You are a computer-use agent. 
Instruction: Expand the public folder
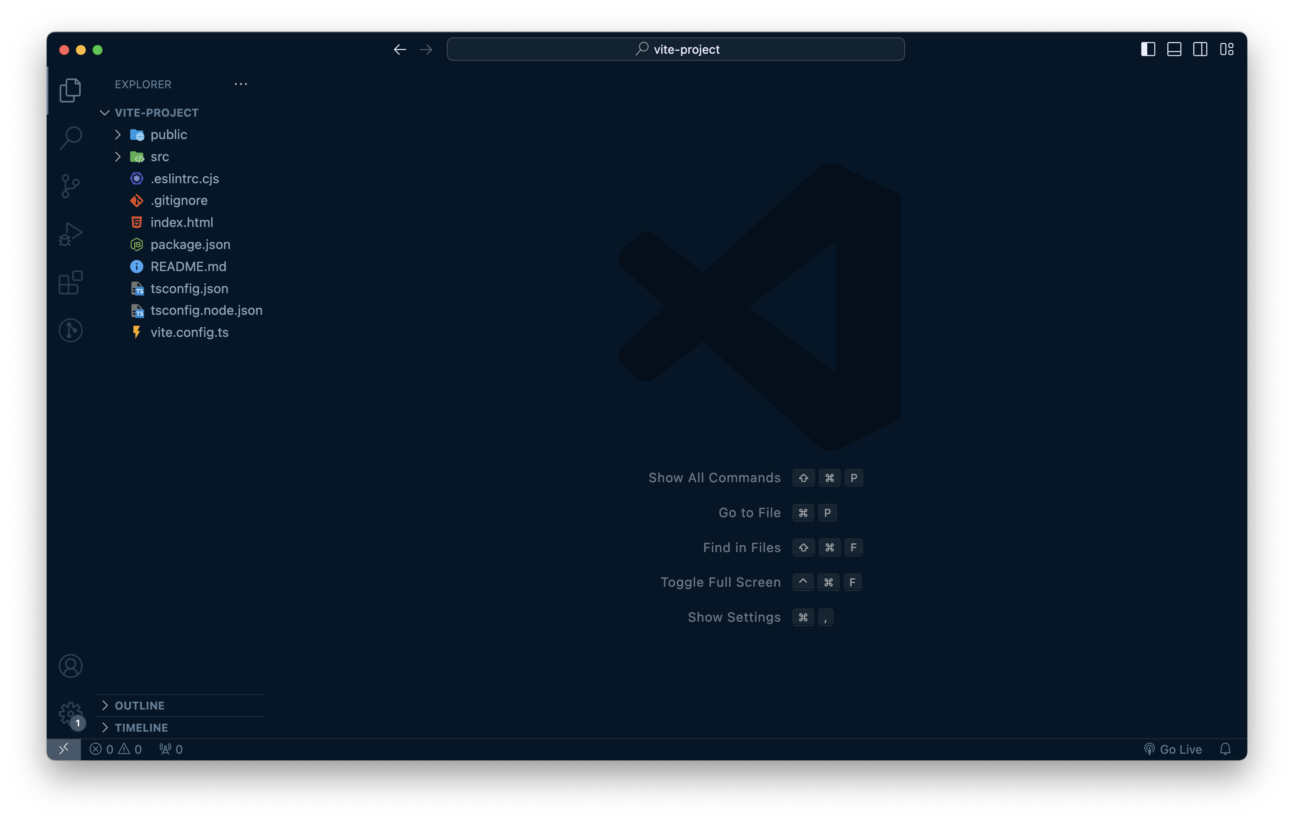coord(168,135)
